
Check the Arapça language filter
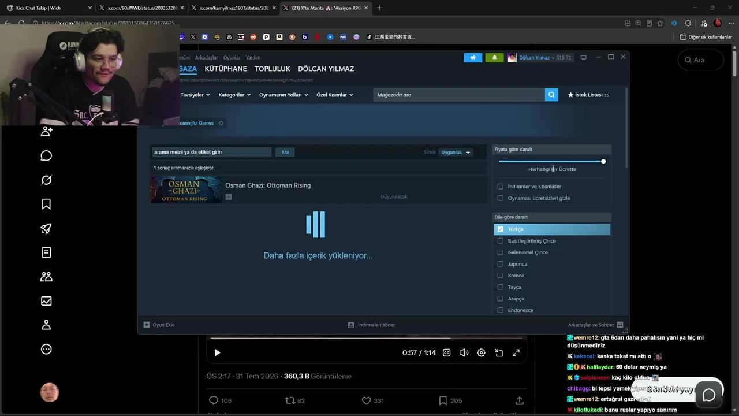point(500,299)
